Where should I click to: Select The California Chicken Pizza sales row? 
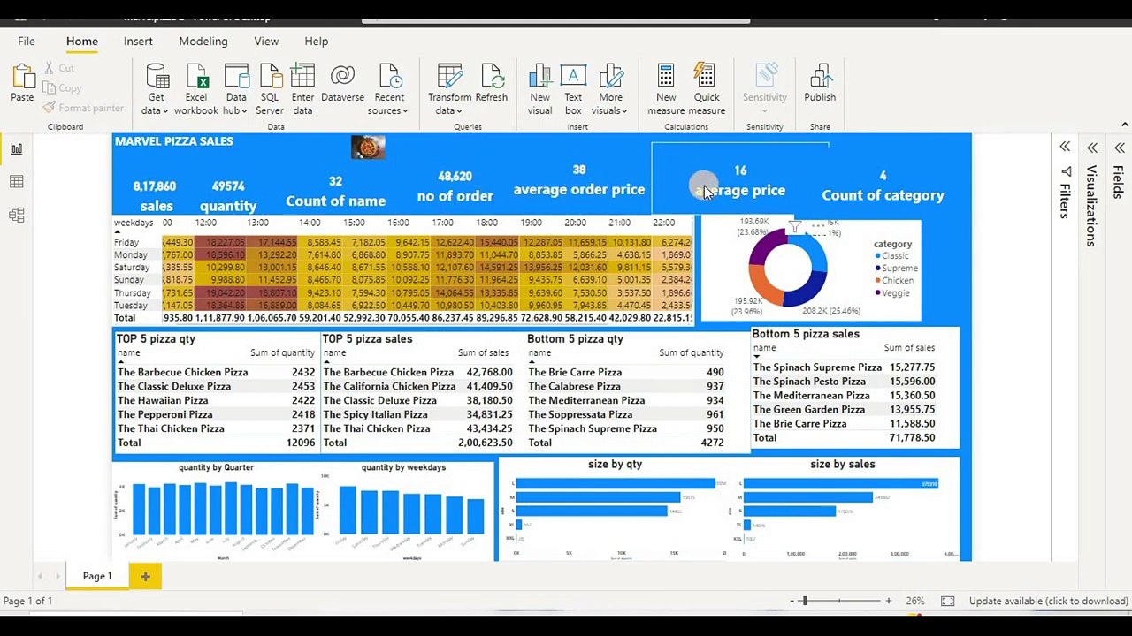point(417,386)
